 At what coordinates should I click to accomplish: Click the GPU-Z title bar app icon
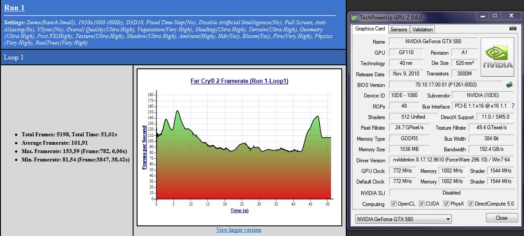[354, 17]
